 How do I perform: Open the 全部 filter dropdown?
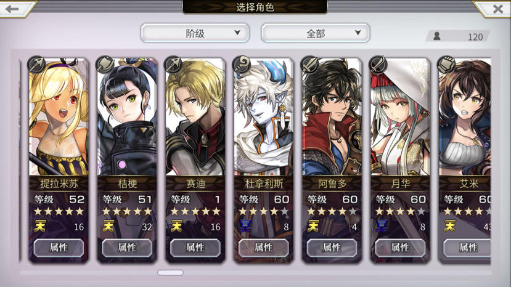pos(316,33)
